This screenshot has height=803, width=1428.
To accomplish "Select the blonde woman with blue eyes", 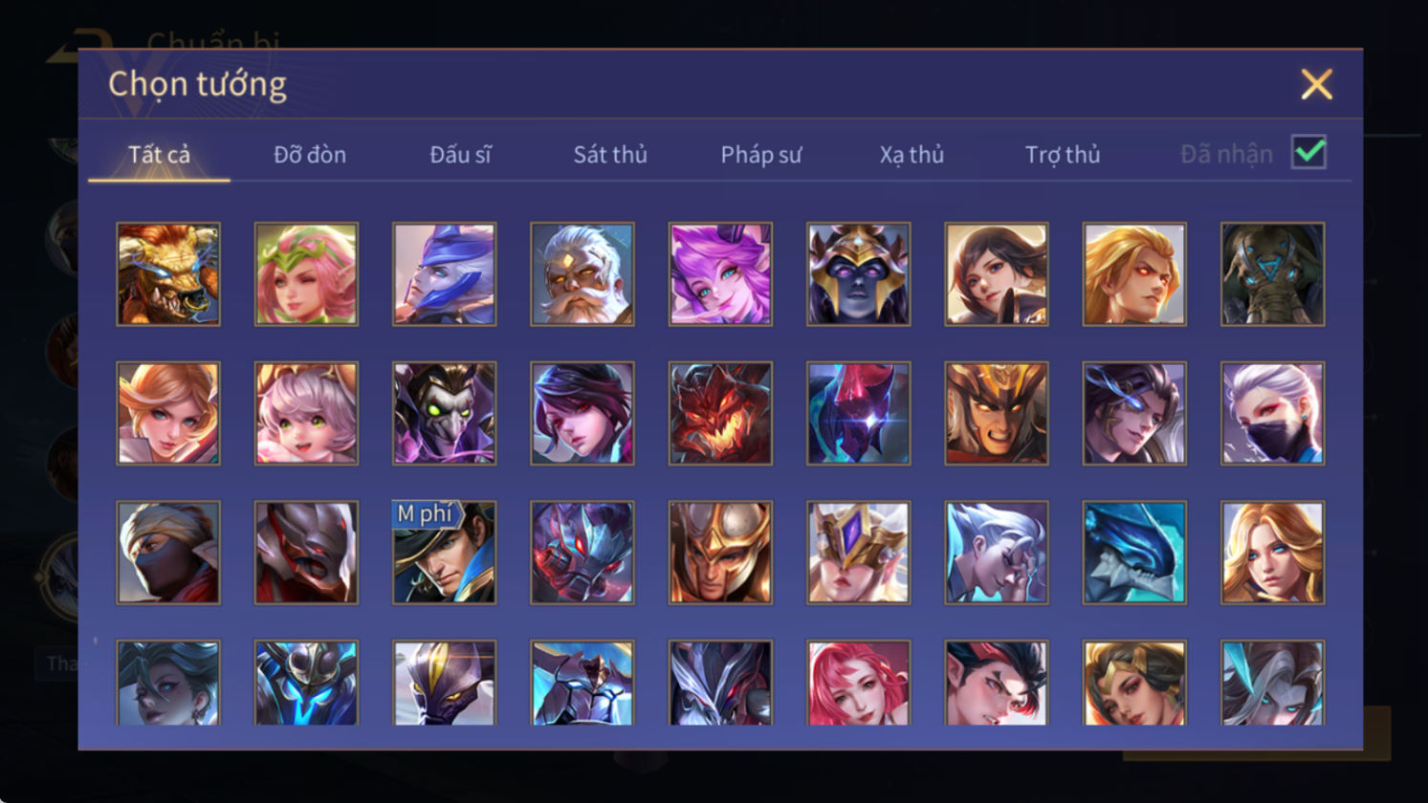I will coord(1273,553).
